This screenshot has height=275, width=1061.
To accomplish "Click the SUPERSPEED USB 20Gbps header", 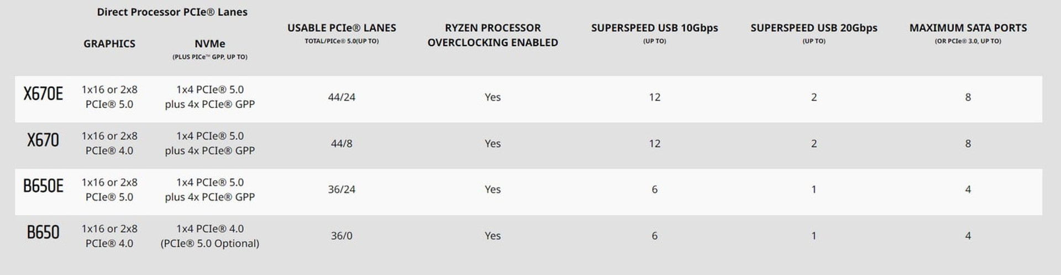I will pos(814,28).
